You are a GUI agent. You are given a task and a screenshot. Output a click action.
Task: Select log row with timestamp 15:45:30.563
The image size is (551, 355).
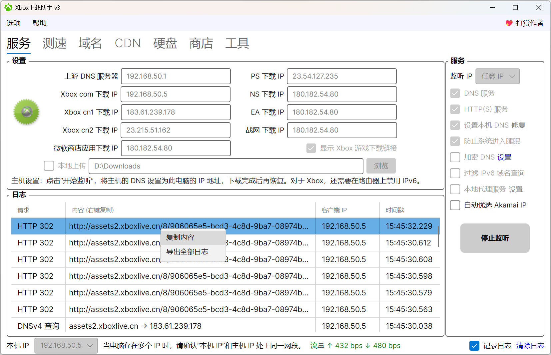point(226,309)
